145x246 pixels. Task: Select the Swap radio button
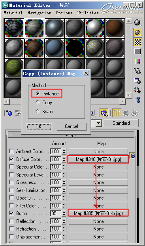(38, 112)
